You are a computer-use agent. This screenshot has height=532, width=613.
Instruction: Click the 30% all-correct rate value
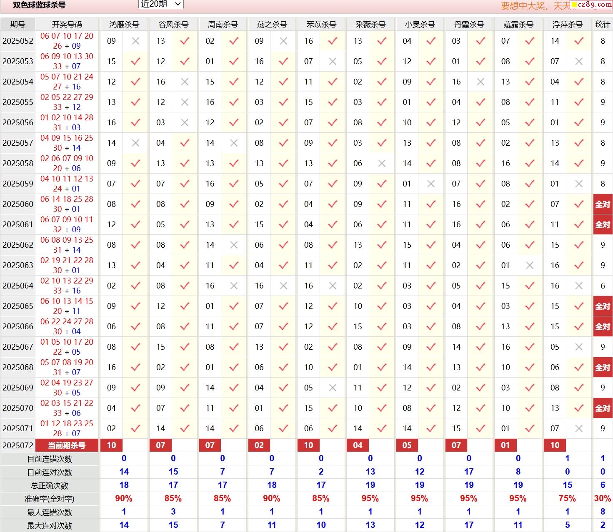pyautogui.click(x=603, y=498)
